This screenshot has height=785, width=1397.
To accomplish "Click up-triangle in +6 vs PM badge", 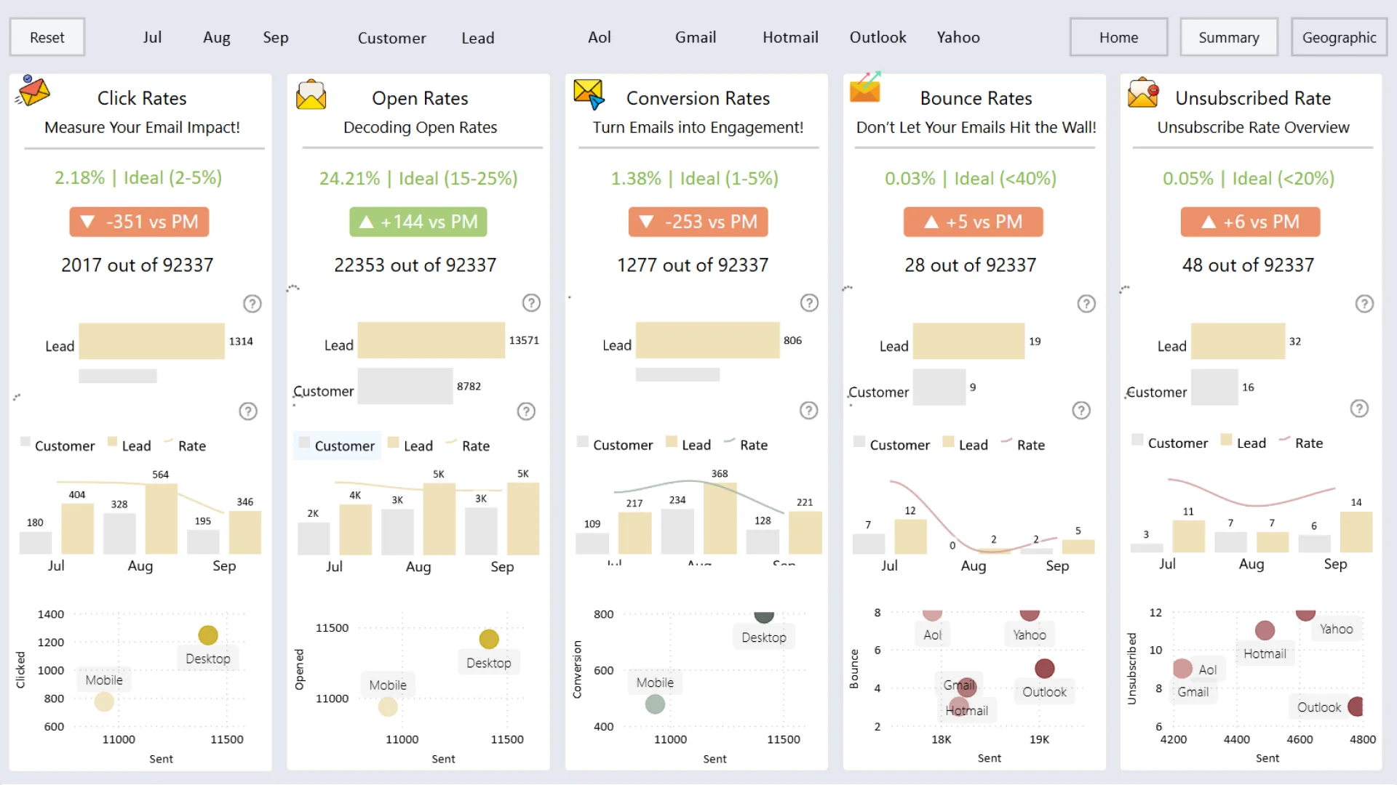I will tap(1209, 222).
